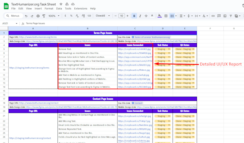Viewport: 244px width, 143px height.
Task: Create a filter with the funnel icon
Action: coord(231,16)
